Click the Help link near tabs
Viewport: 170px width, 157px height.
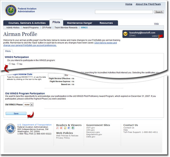click(156, 24)
